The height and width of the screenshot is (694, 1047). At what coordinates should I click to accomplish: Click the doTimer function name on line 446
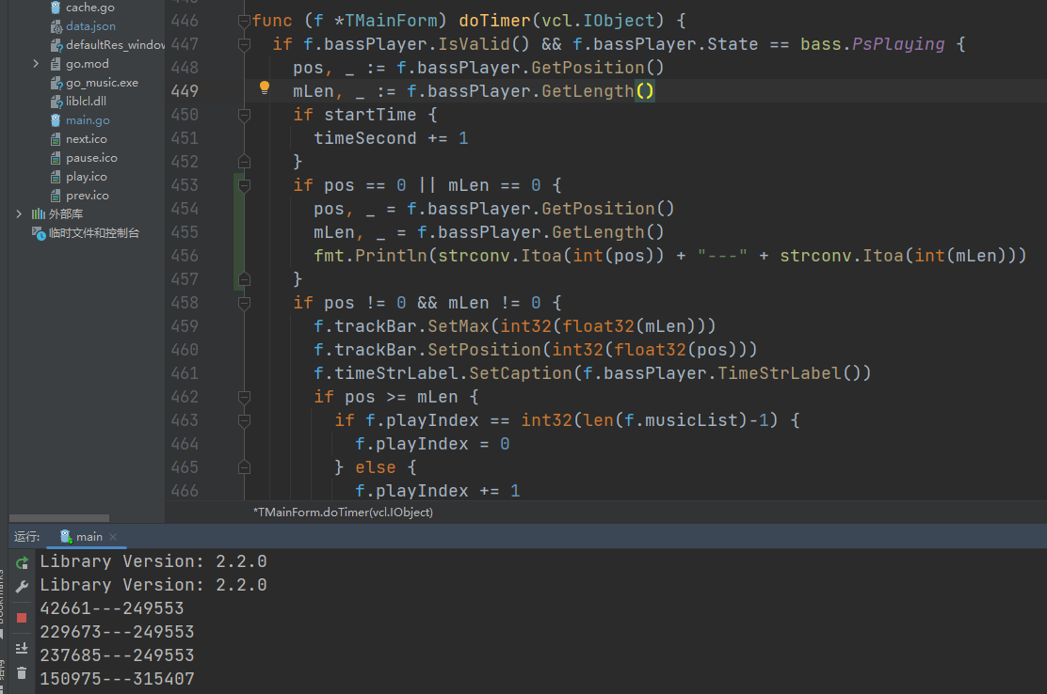(x=495, y=21)
